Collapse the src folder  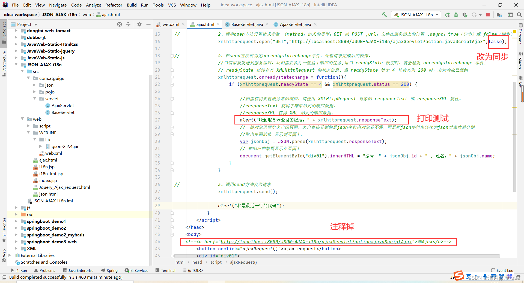click(22, 71)
